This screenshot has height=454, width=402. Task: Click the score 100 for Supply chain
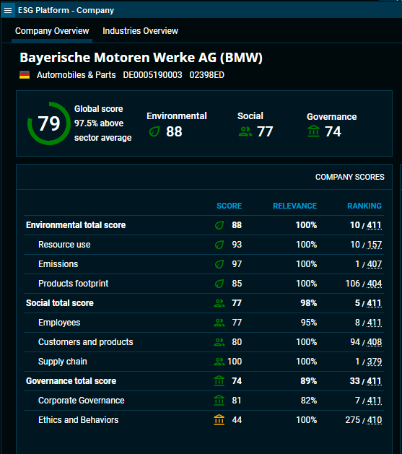tap(235, 362)
